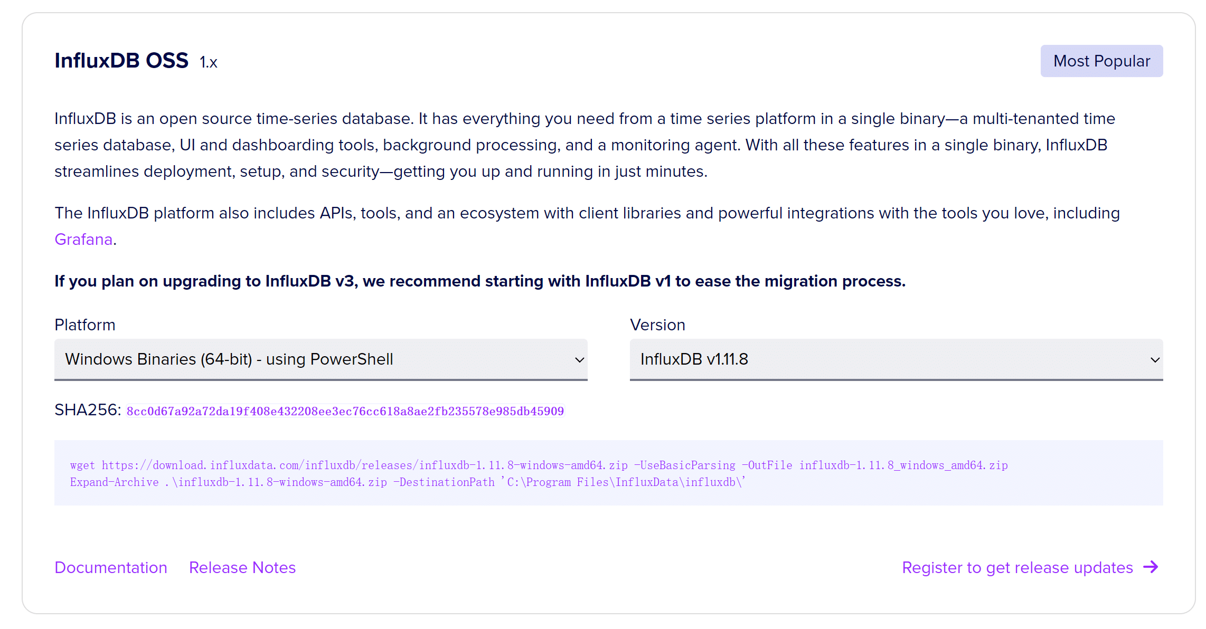Click the bold InfluxDB v3 upgrade recommendation

(x=479, y=281)
